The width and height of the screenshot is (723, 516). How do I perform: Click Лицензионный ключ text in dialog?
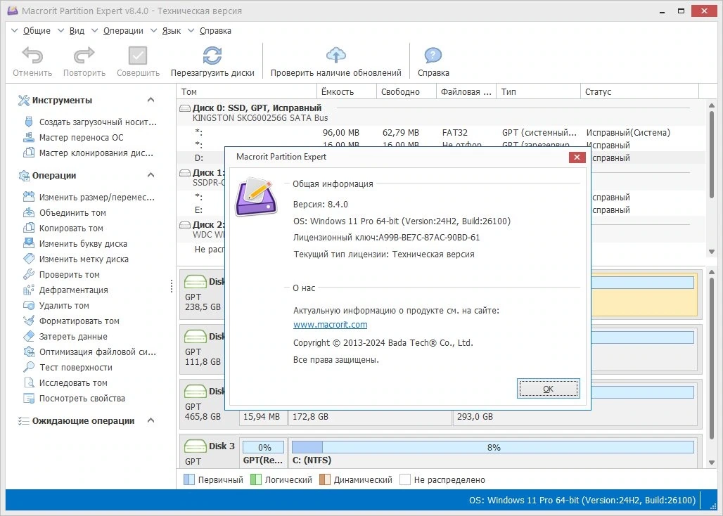coord(386,238)
